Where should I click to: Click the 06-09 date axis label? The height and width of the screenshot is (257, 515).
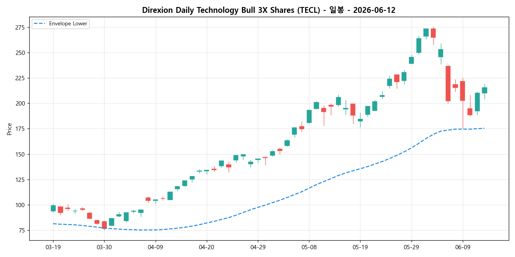pos(463,247)
